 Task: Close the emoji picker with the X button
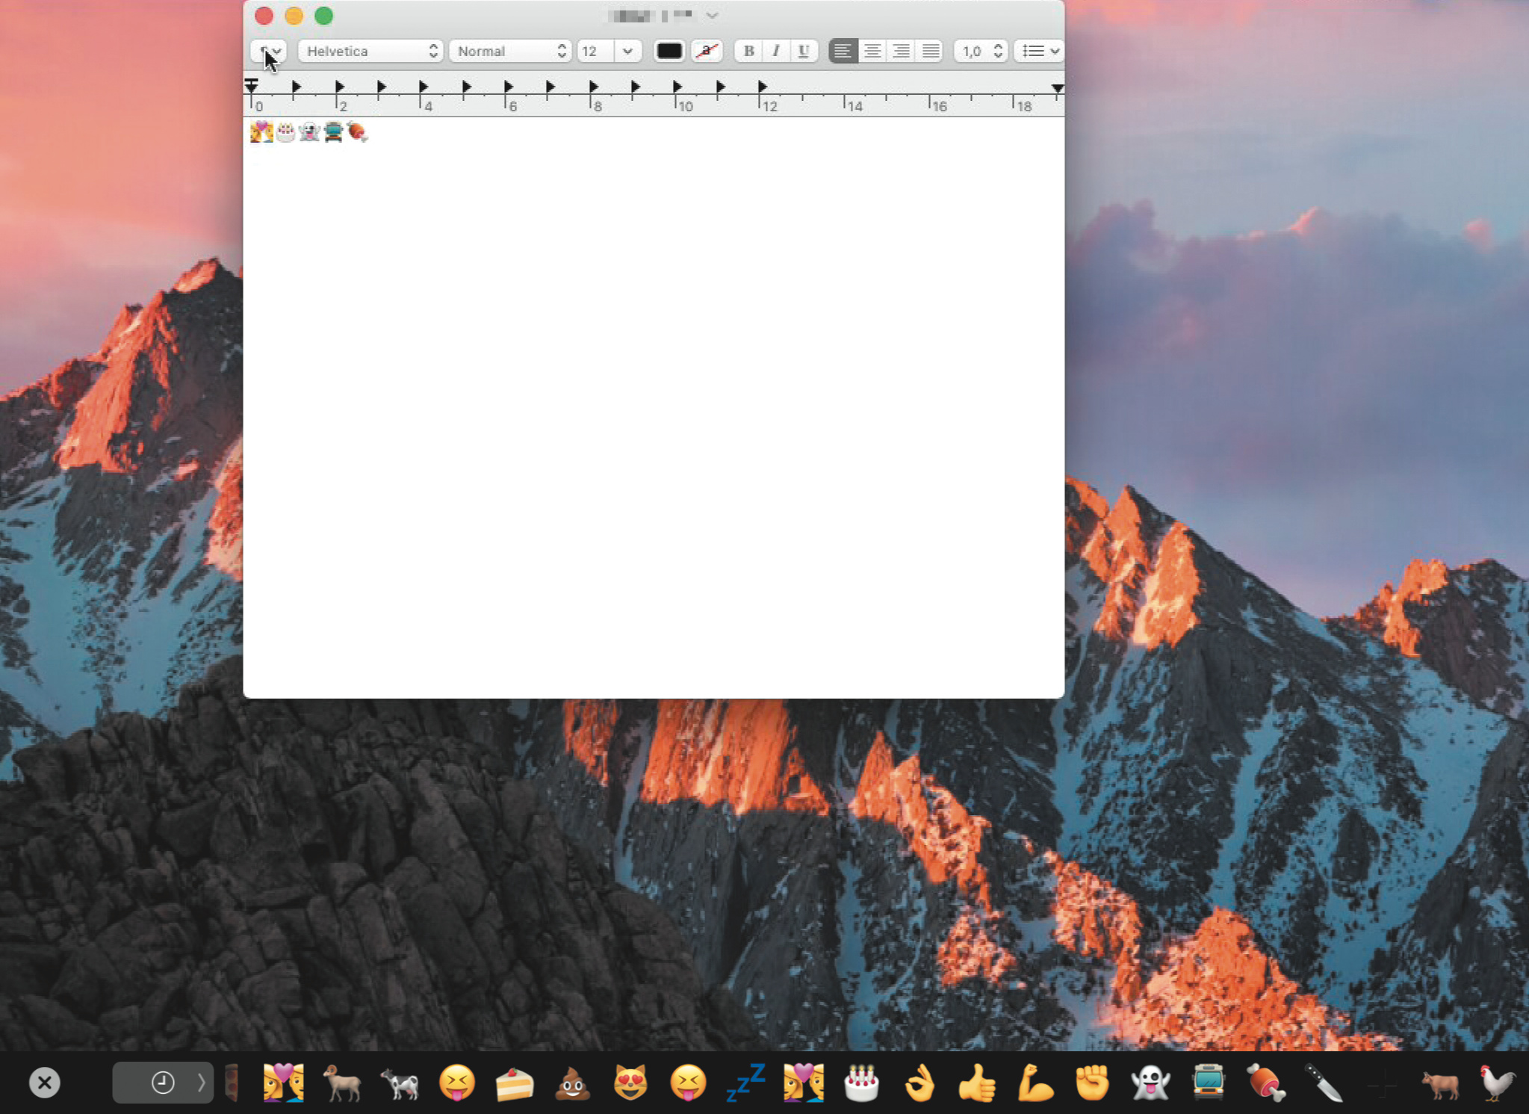[x=44, y=1083]
